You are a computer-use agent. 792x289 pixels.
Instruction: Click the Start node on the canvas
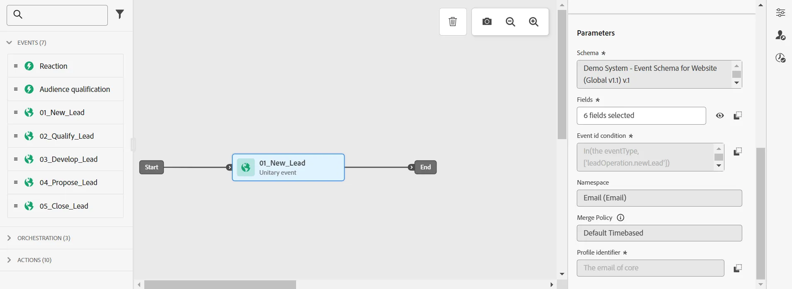(152, 167)
